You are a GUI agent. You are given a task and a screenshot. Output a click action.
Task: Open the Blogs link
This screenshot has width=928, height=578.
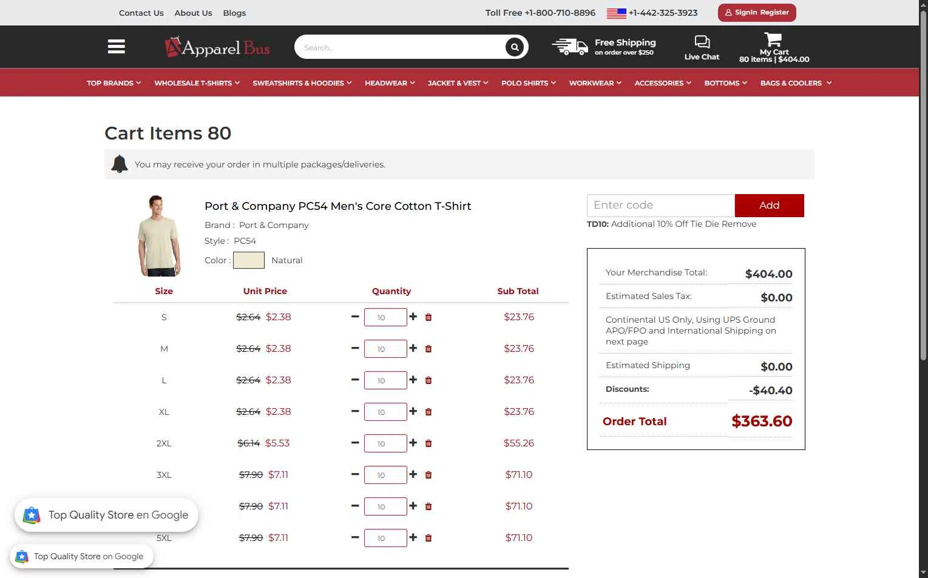click(x=234, y=13)
